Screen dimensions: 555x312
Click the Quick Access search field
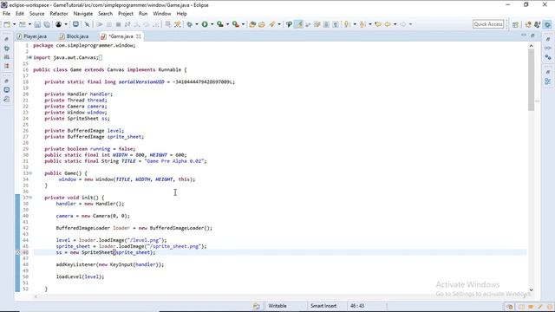[x=488, y=24]
